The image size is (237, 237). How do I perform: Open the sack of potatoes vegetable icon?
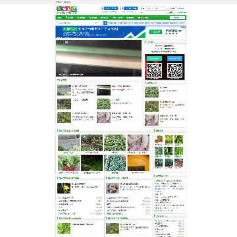coord(159,139)
